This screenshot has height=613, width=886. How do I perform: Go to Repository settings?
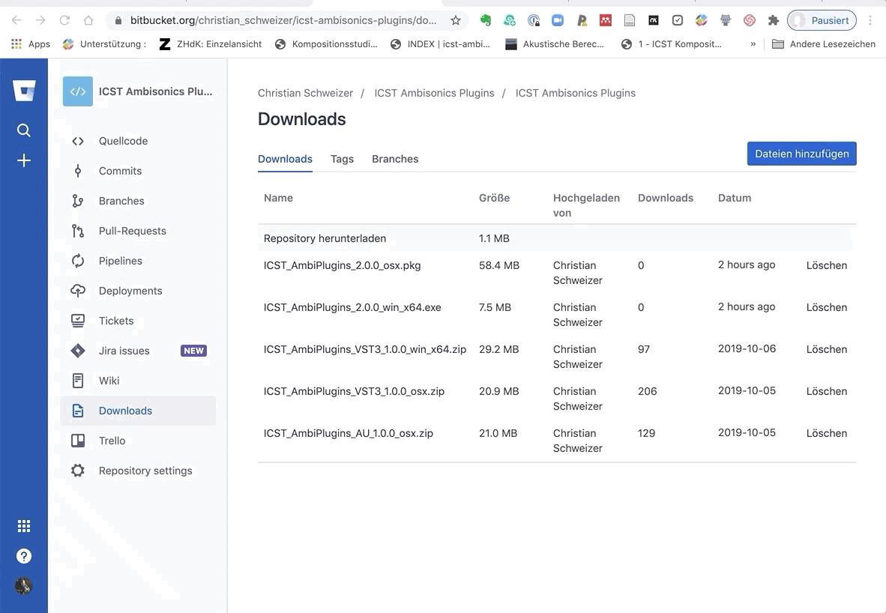[x=145, y=471]
